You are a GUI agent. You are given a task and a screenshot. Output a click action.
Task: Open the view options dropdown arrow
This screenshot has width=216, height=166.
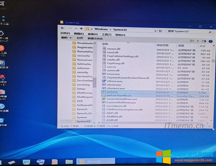198,41
